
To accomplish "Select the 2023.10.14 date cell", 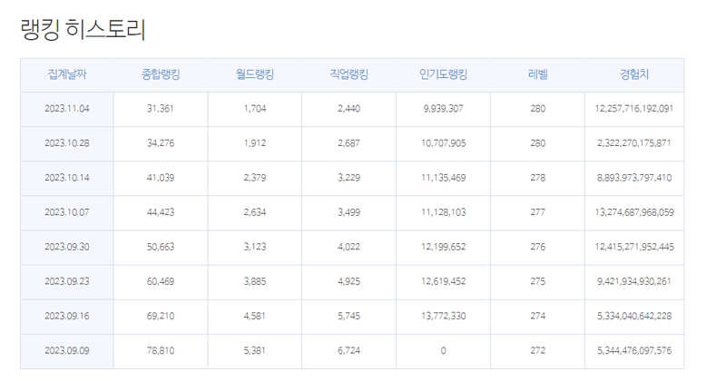I will coord(67,178).
